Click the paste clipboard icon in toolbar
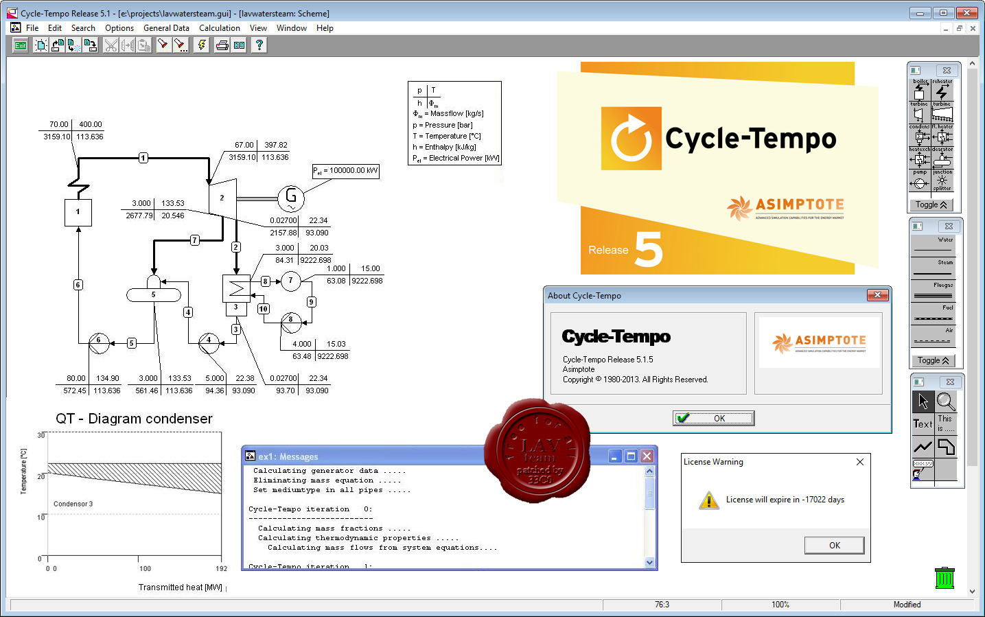The height and width of the screenshot is (617, 985). tap(144, 45)
